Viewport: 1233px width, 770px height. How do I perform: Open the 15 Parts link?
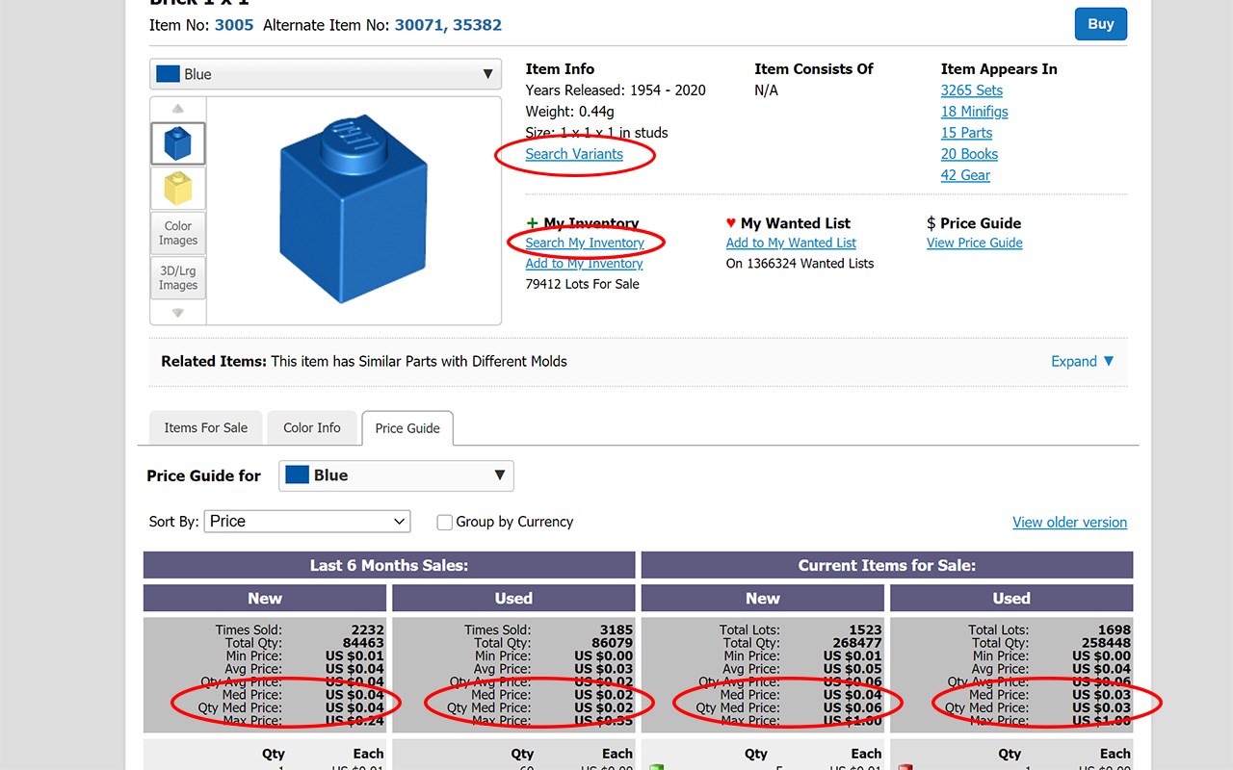[966, 133]
